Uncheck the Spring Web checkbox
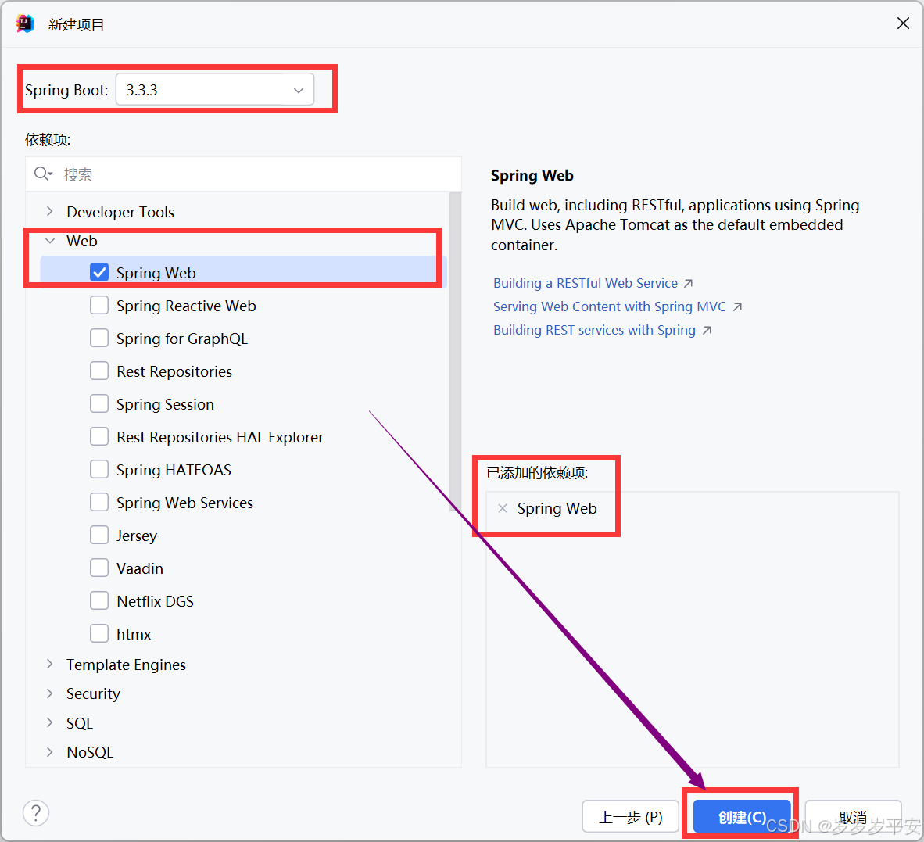 click(99, 272)
